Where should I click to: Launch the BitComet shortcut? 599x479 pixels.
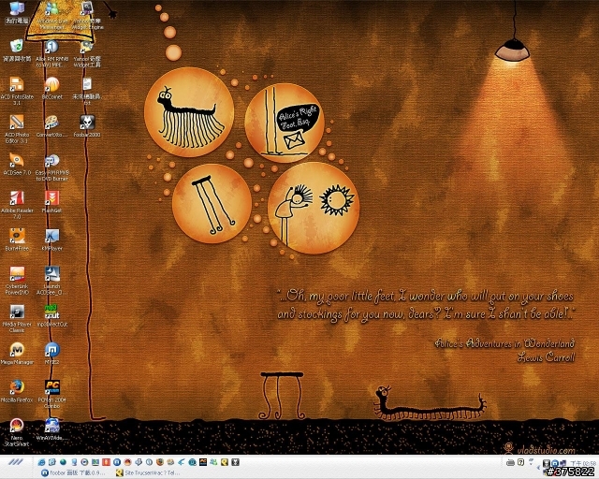[52, 88]
